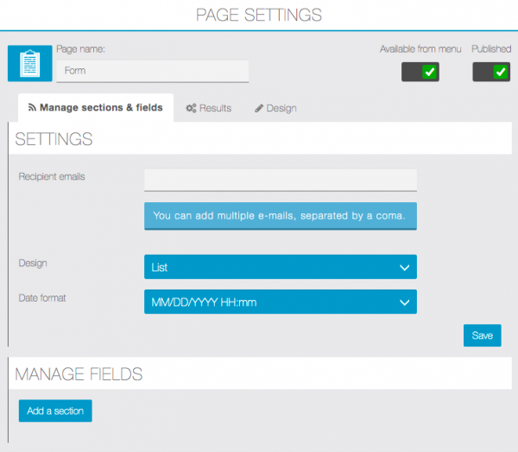Switch to the Design tab
Screen dimensions: 518x452
point(275,108)
